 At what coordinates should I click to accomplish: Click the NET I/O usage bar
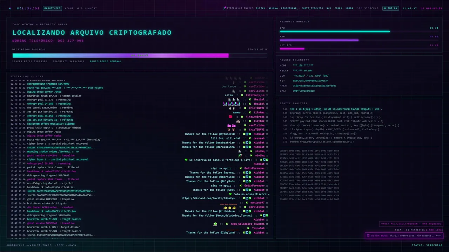point(359,49)
